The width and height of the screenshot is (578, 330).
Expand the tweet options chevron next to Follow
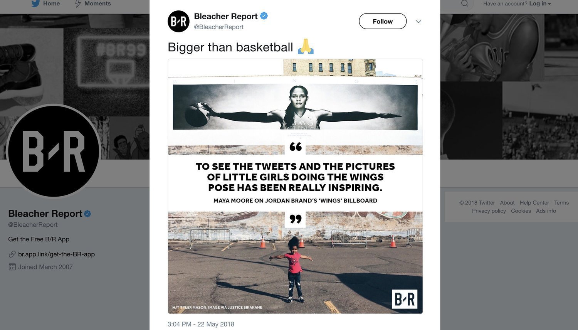[x=418, y=22]
